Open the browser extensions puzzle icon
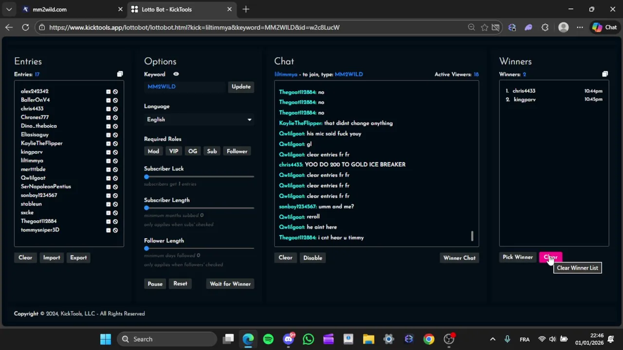This screenshot has width=623, height=350. [545, 27]
